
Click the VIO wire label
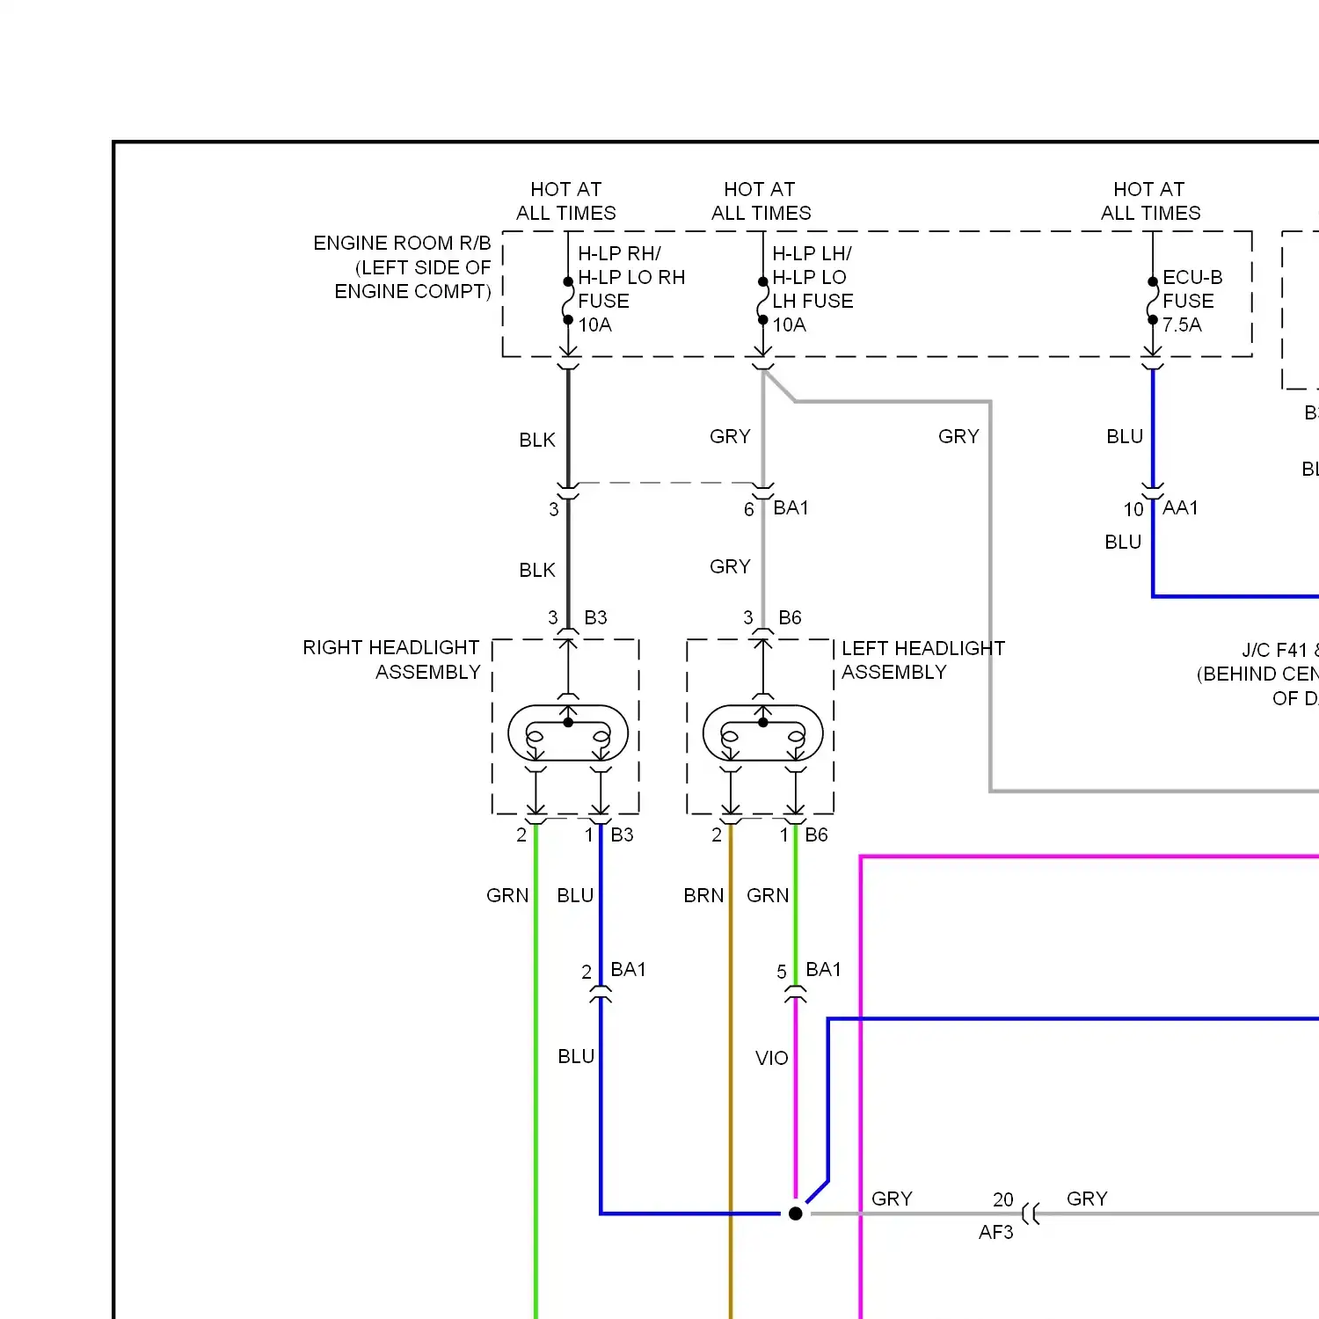tap(772, 1058)
